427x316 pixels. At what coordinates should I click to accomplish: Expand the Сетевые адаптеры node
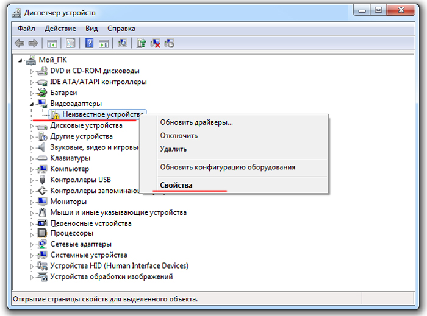click(x=32, y=244)
